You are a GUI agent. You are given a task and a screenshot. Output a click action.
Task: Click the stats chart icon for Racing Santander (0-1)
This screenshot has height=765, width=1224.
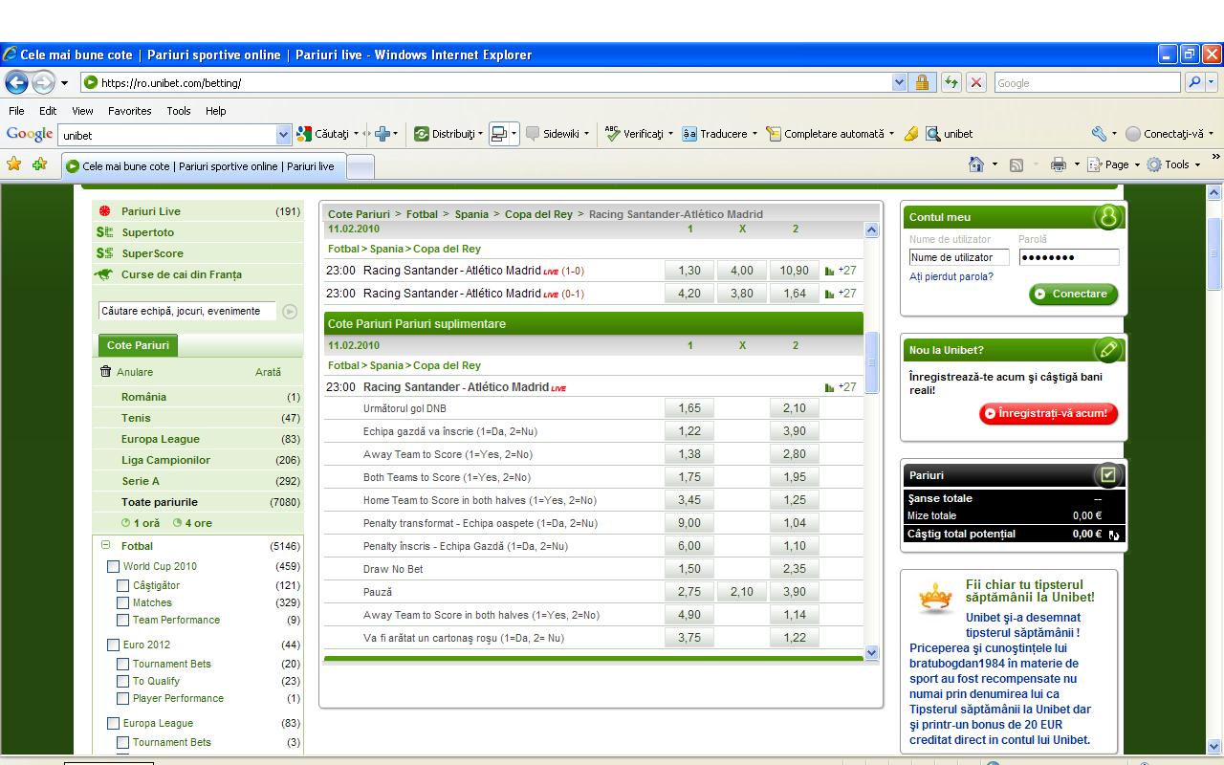pos(830,294)
